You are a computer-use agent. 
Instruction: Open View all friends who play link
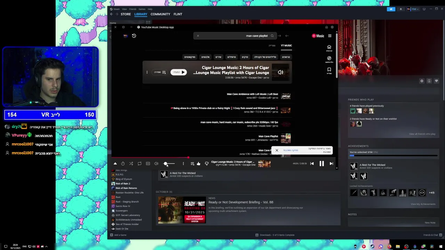pos(422,134)
